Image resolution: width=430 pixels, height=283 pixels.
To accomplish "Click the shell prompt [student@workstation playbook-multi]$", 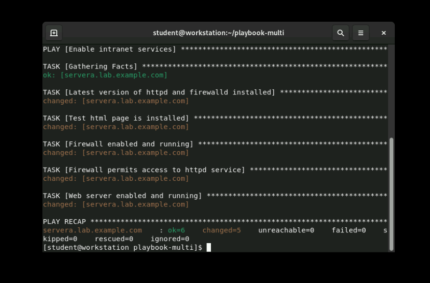I will [x=123, y=248].
